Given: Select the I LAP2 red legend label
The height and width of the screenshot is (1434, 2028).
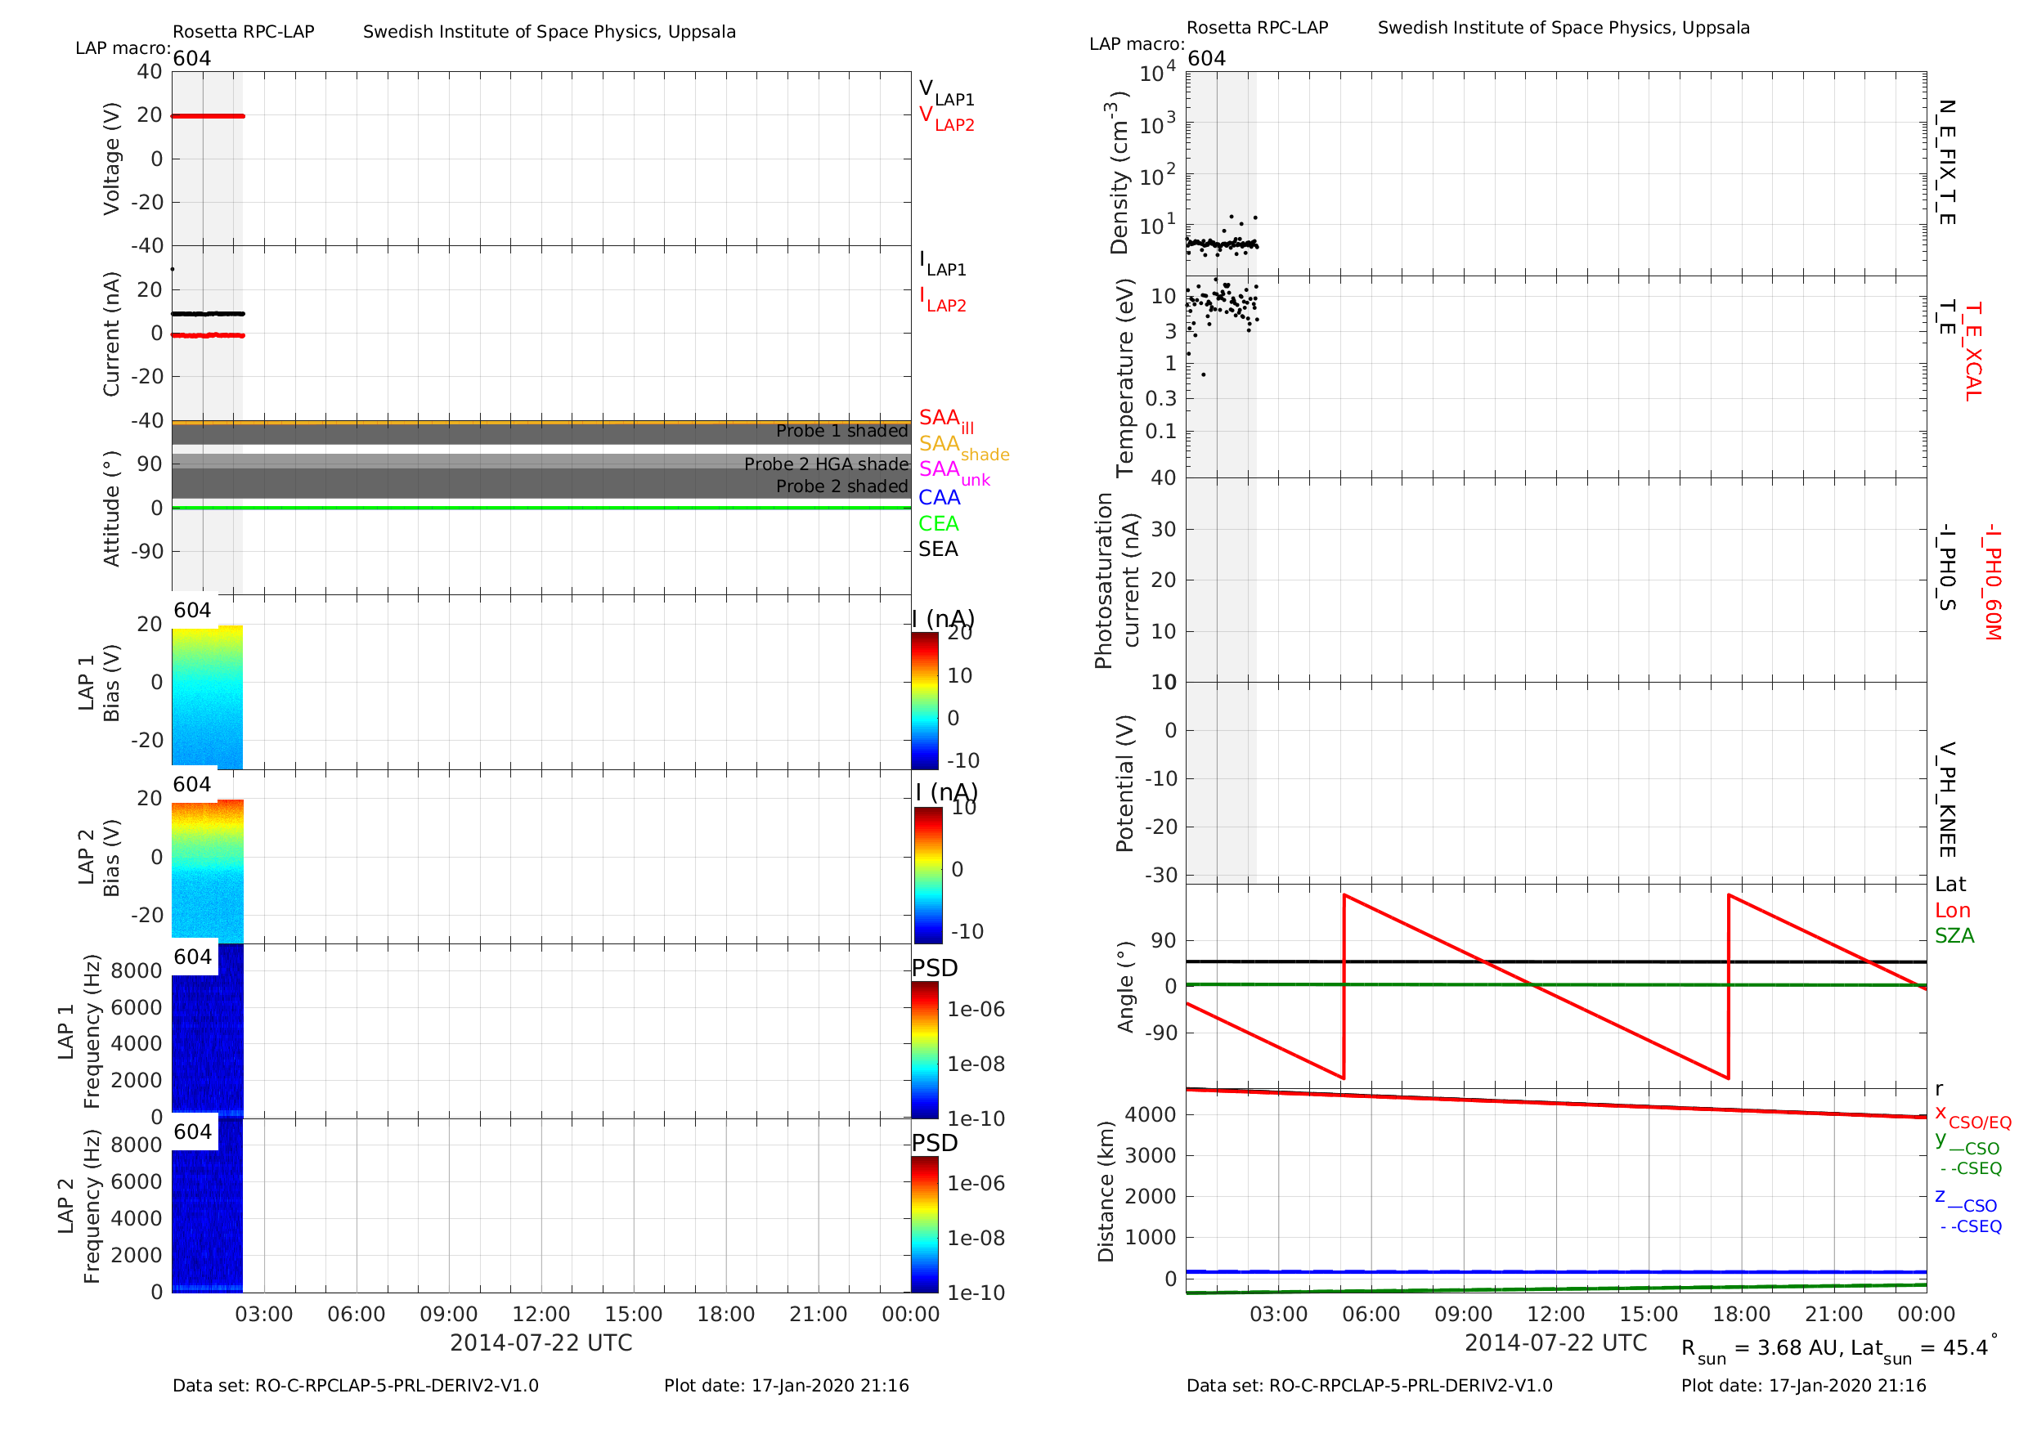Looking at the screenshot, I should coord(943,298).
